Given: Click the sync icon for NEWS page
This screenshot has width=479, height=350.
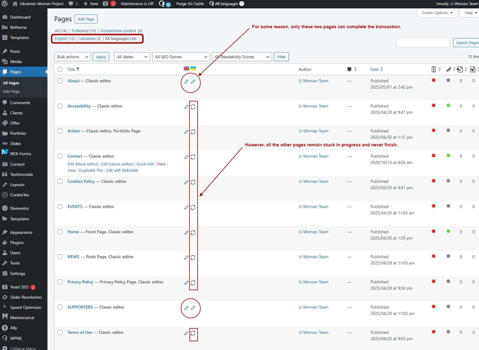Looking at the screenshot, I should (193, 258).
